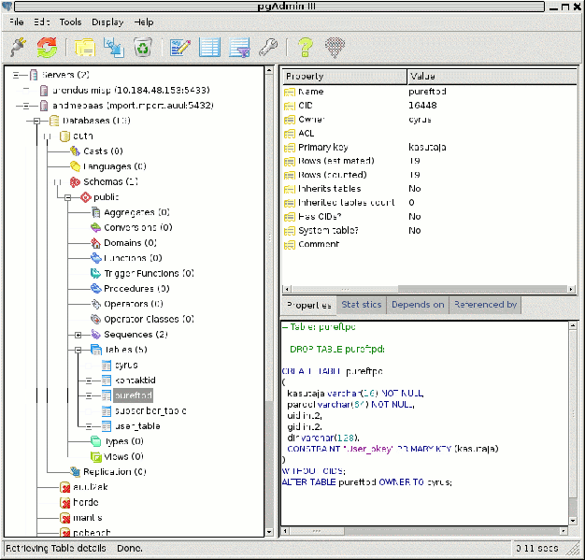585x560 pixels.
Task: Open the Tools menu
Action: click(x=70, y=22)
